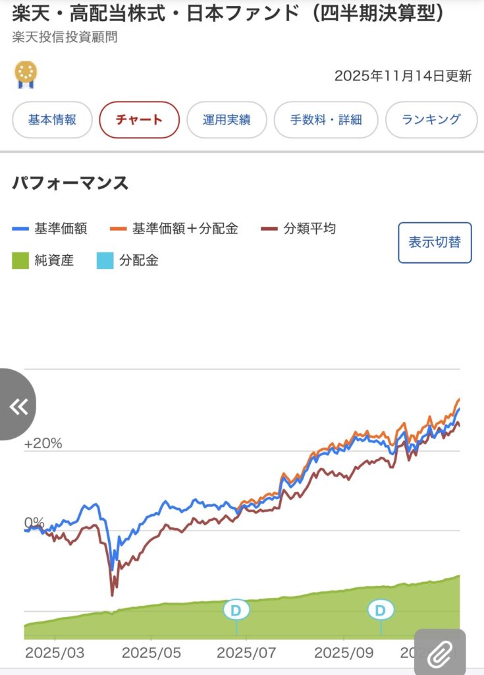484x675 pixels.
Task: Click the +20% gridline label
Action: 43,444
